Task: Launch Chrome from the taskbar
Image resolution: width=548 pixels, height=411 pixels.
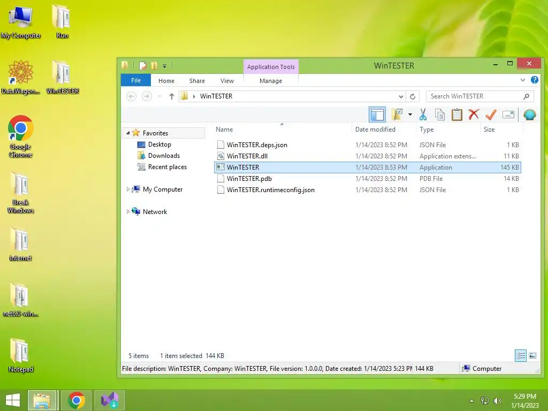Action: coord(77,400)
